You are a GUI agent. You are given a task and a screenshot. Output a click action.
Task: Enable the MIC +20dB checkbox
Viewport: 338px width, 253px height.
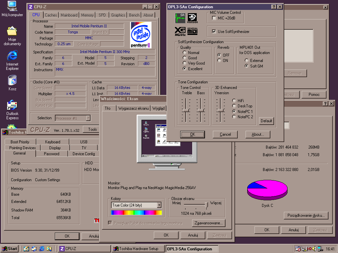(x=214, y=18)
